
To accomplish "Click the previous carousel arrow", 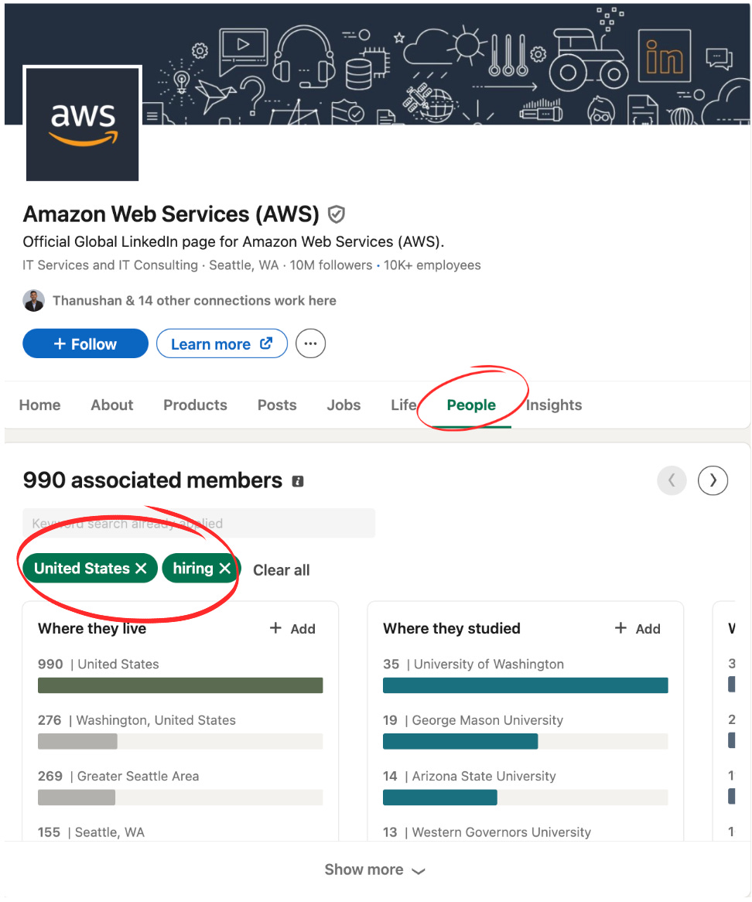I will click(672, 480).
